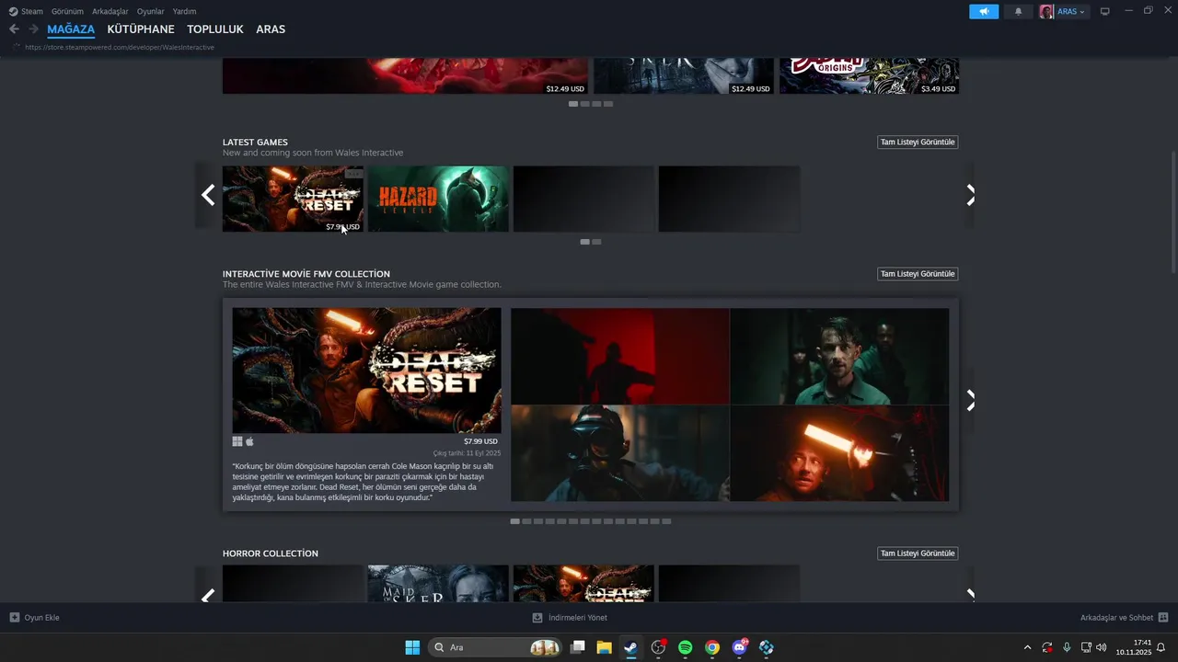Open Task View from the taskbar

click(x=578, y=647)
